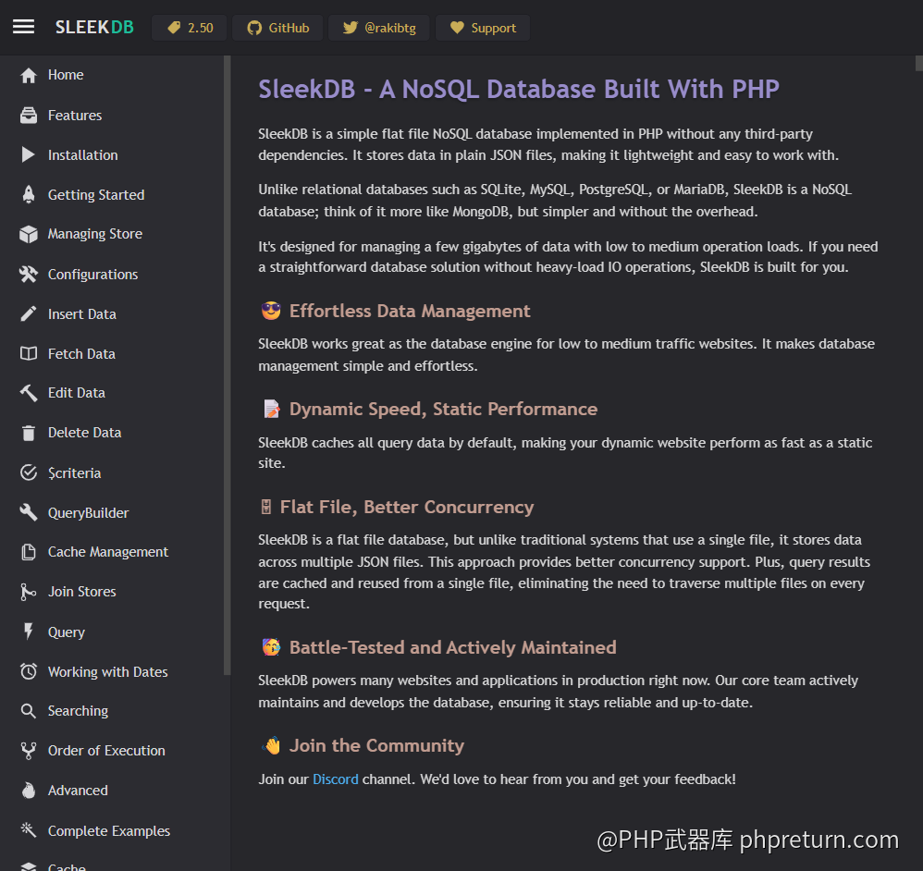Open the hamburger menu icon
Screen dimensions: 923x871
coord(23,27)
